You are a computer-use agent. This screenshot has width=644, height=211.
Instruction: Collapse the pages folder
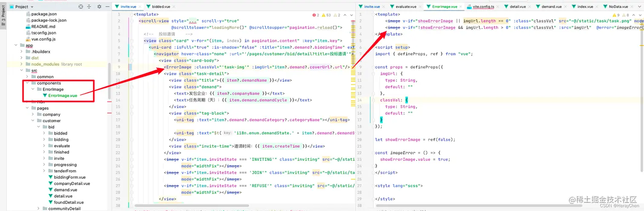point(27,108)
